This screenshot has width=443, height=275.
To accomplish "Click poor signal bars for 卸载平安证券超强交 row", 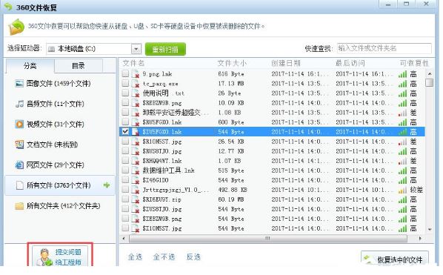I will click(402, 113).
